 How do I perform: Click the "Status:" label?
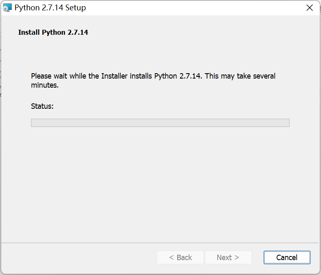point(42,106)
